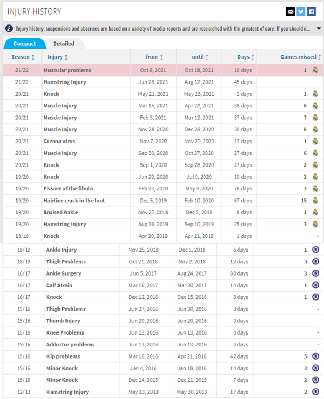Screen dimensions: 324x399
Task: Click Chelsea crest in Hip problems row
Action: tap(315, 356)
